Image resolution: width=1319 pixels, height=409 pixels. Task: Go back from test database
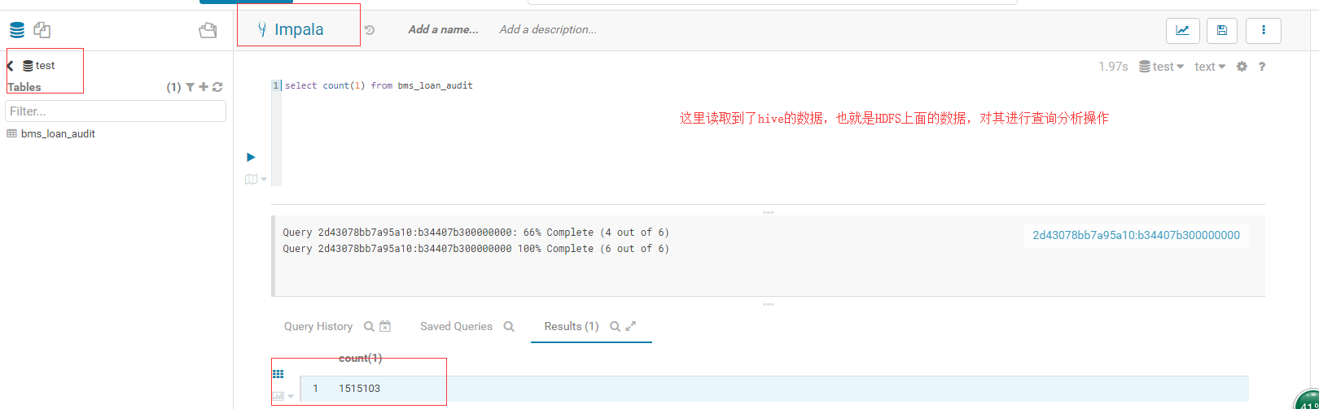pyautogui.click(x=11, y=66)
